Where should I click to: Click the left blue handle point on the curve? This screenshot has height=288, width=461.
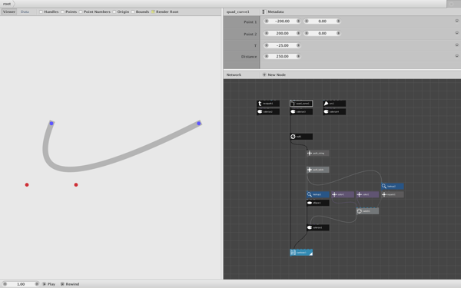(51, 124)
